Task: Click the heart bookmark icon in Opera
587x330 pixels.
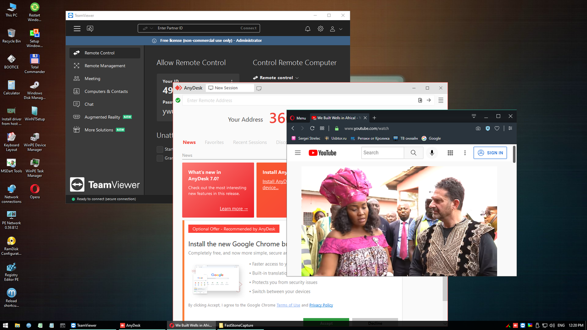Action: [x=497, y=128]
